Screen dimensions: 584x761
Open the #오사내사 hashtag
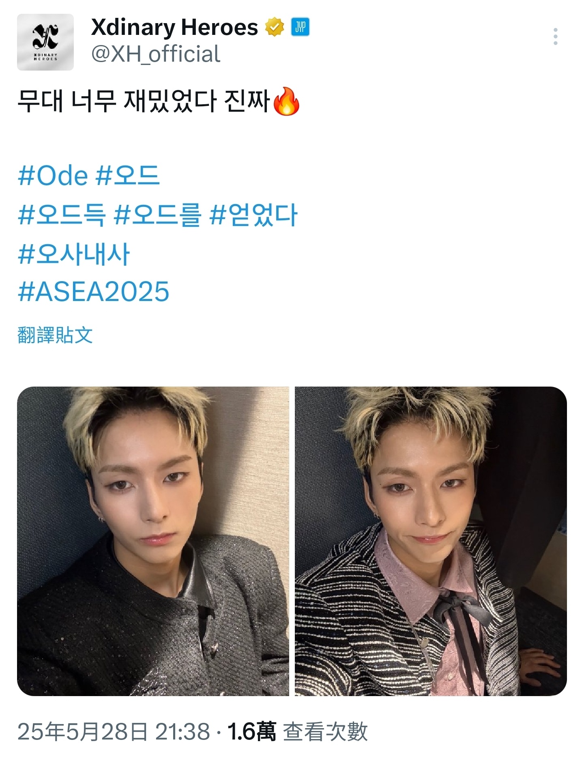tap(74, 254)
